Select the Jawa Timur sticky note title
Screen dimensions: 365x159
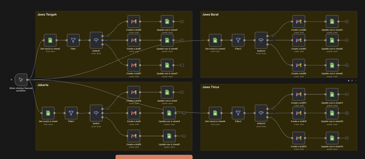(x=210, y=87)
